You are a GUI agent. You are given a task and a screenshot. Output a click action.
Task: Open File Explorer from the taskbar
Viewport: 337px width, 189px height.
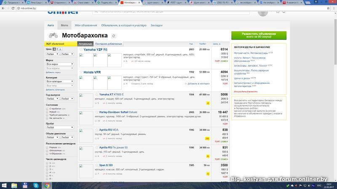[x=14, y=186]
